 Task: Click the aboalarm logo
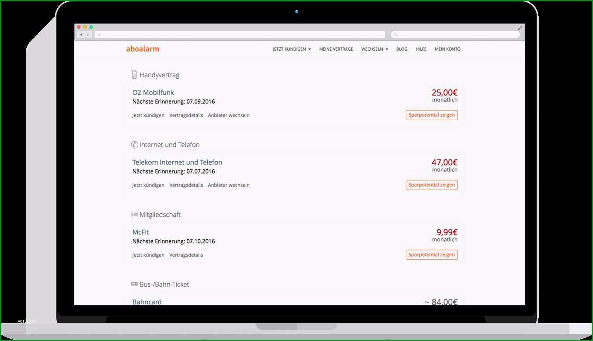click(x=143, y=49)
